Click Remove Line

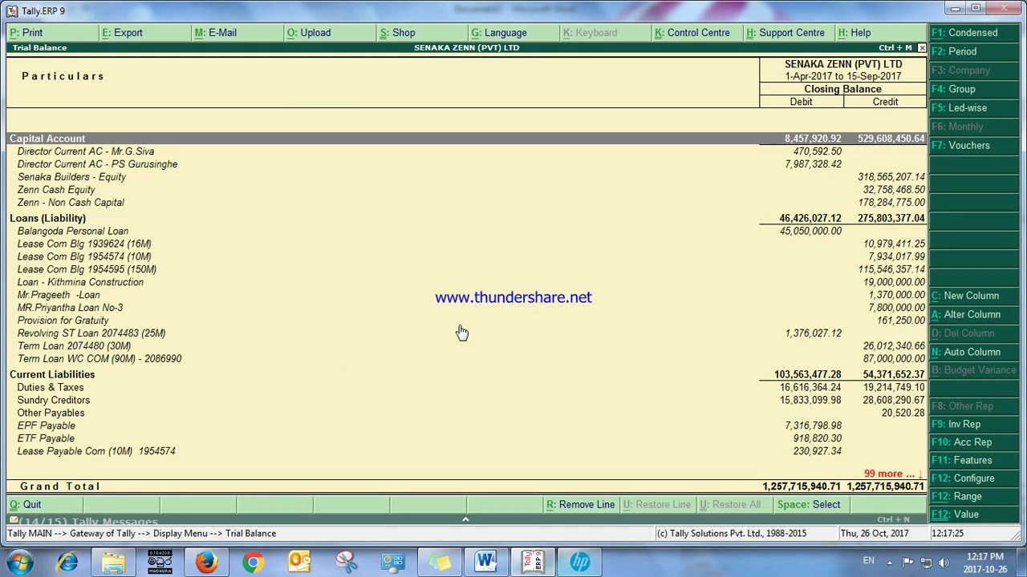580,504
